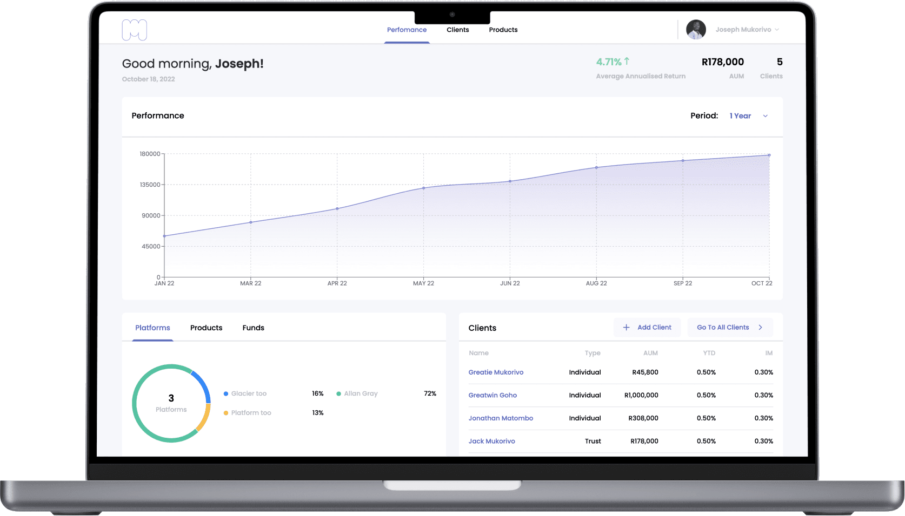This screenshot has width=905, height=516.
Task: Open Joseph Mukorivo profile avatar
Action: tap(696, 30)
